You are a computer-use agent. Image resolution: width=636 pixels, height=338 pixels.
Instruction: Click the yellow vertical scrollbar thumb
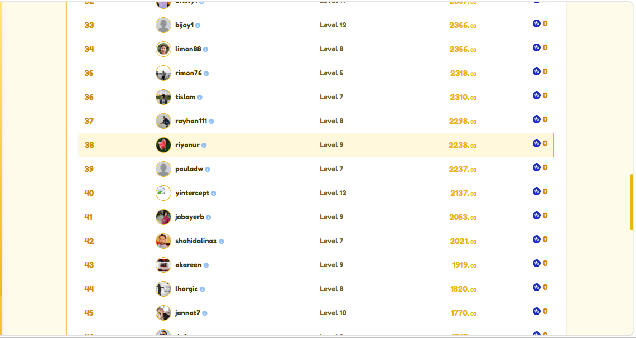tap(632, 202)
